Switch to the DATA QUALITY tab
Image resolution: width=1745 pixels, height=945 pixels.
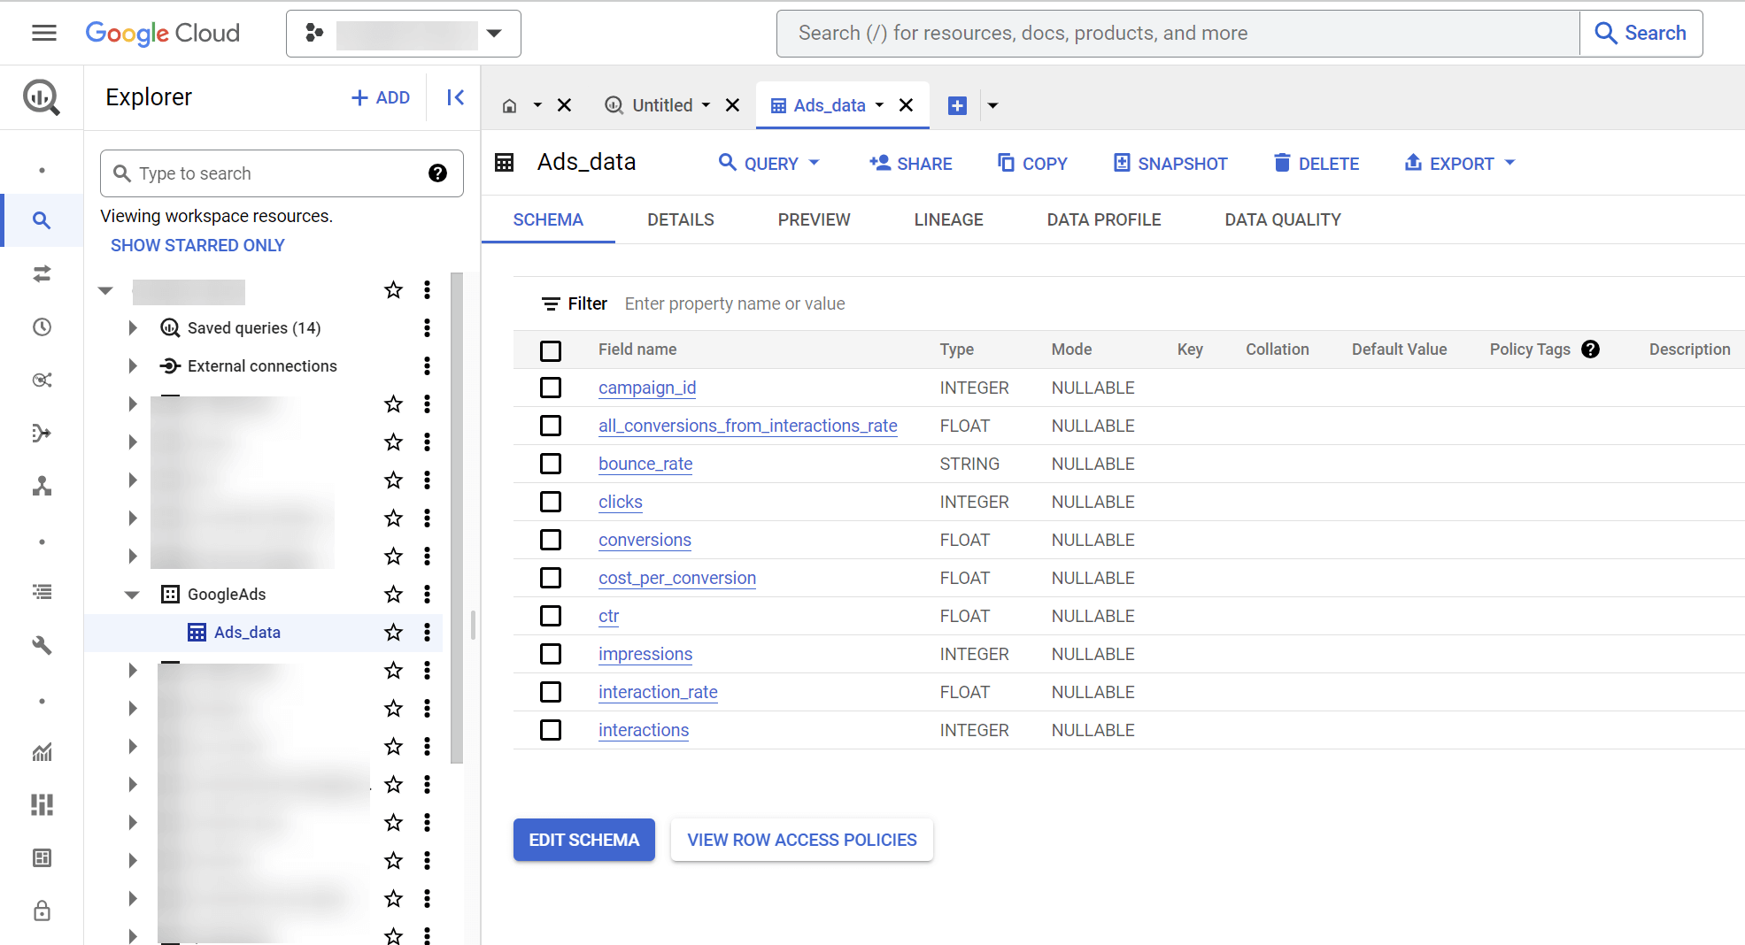click(1282, 219)
